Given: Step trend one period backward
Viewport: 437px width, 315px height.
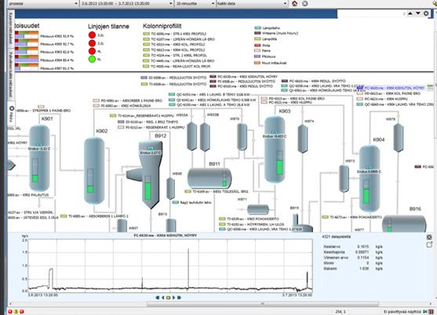Looking at the screenshot, I should tap(163, 298).
